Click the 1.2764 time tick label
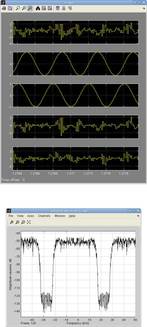This screenshot has height=327, width=147. pyautogui.click(x=17, y=173)
